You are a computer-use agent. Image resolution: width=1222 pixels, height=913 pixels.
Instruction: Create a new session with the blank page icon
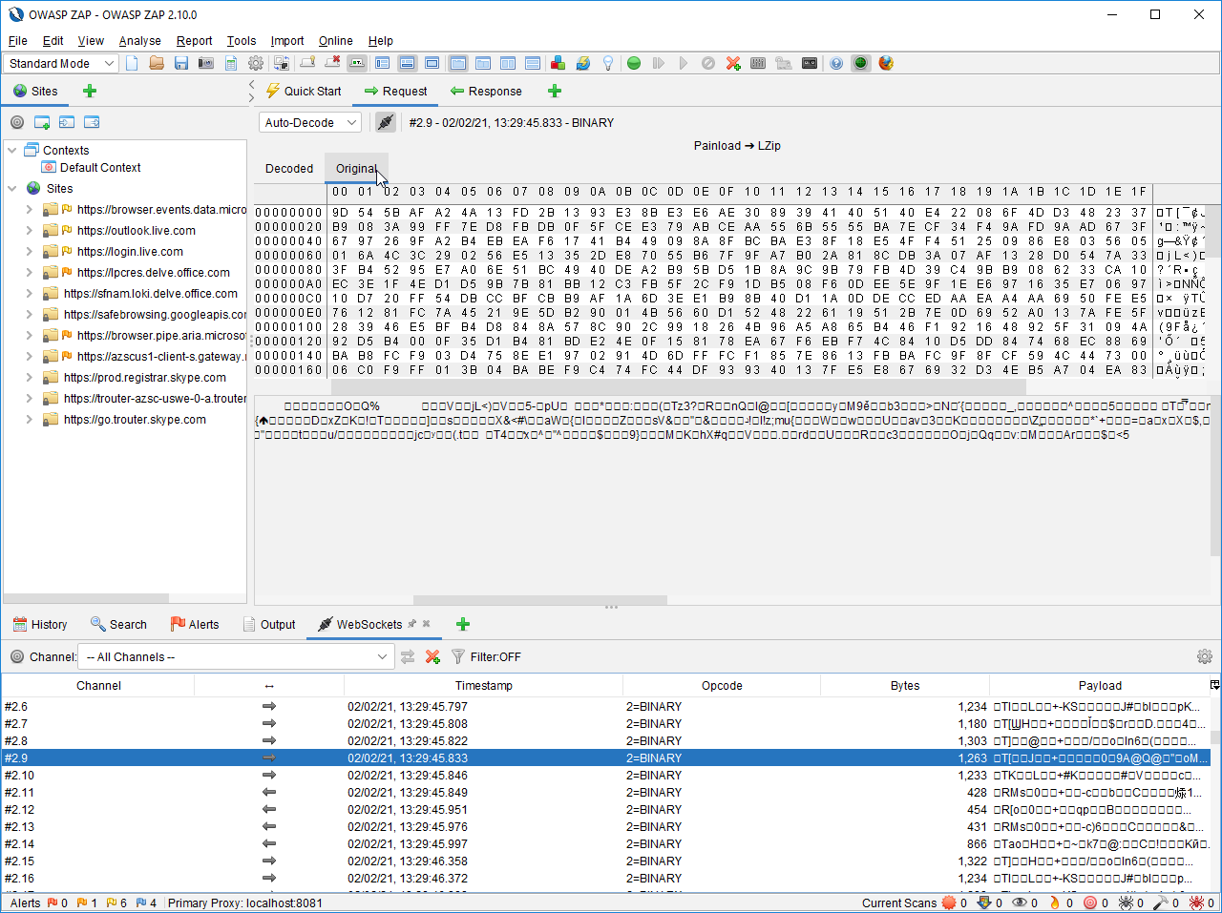tap(132, 63)
